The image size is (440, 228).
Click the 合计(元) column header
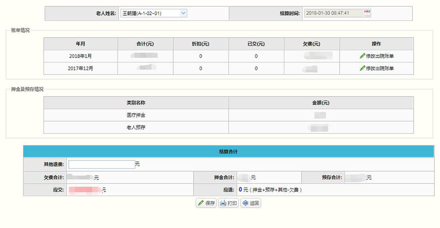point(145,44)
